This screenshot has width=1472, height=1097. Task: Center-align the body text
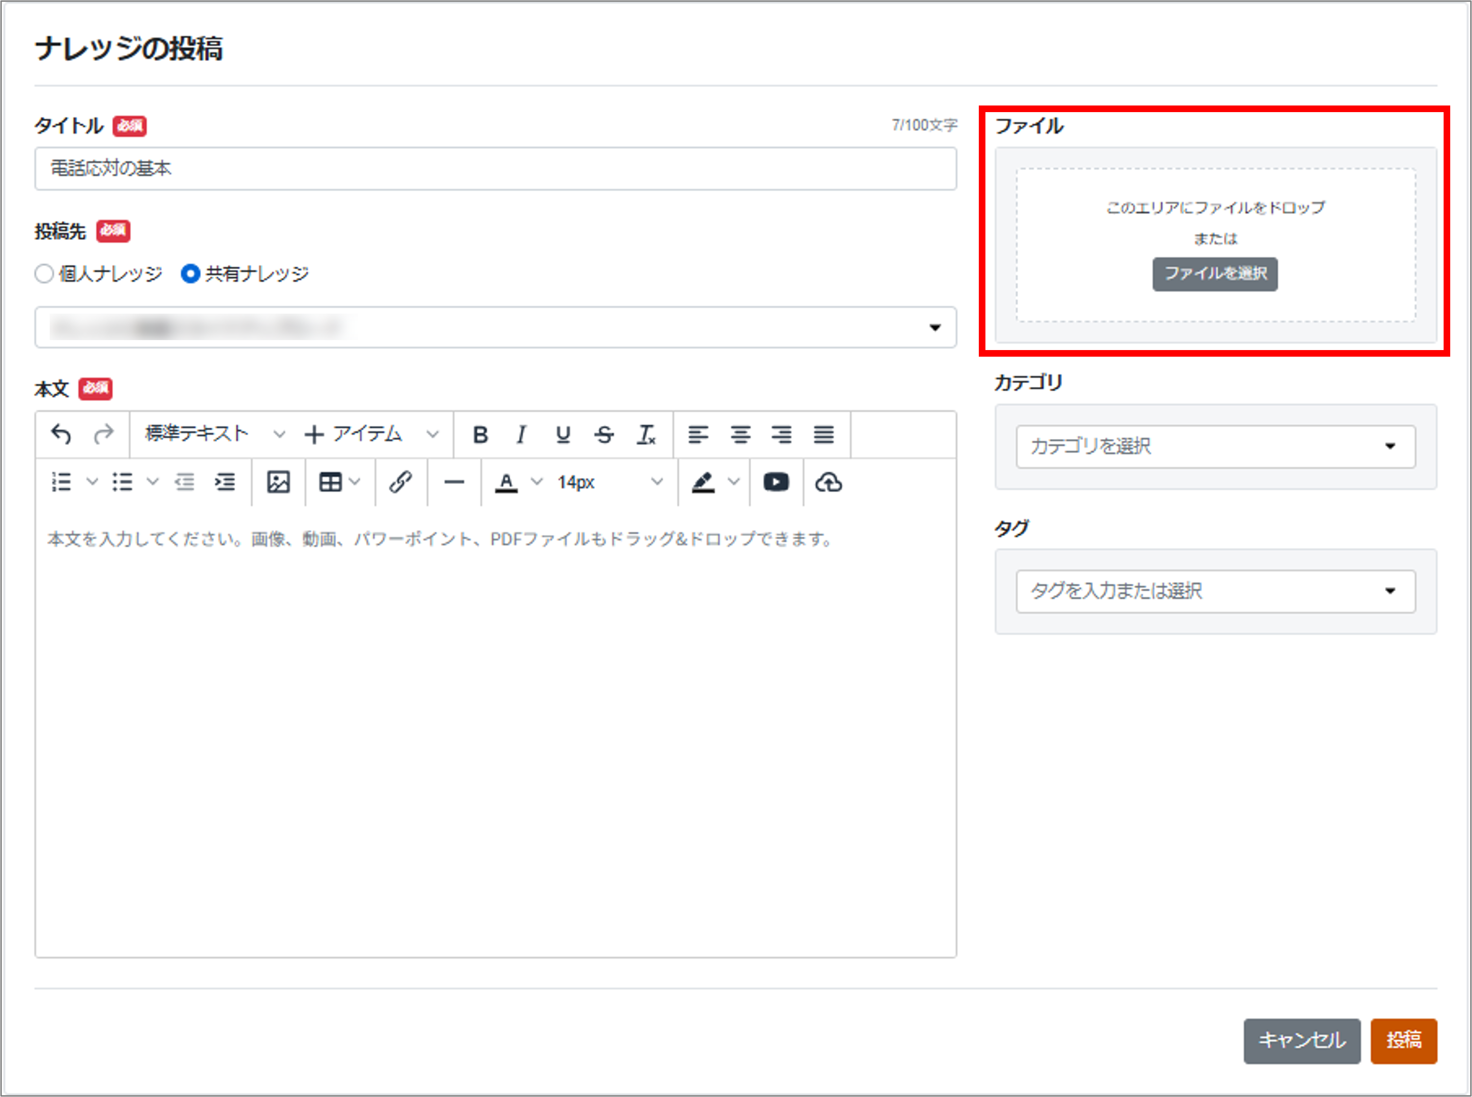pyautogui.click(x=740, y=434)
